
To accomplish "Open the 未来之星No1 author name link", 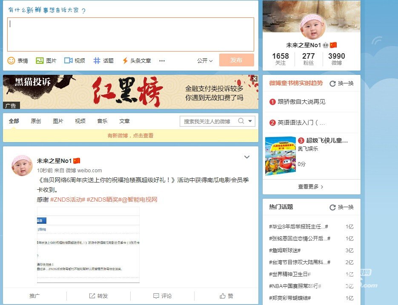I will pos(54,161).
